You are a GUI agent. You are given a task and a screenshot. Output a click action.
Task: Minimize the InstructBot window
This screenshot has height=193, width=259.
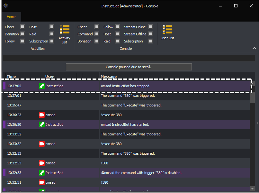click(x=220, y=6)
